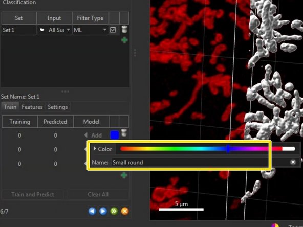Click the Filter Type column header
This screenshot has height=227, width=303.
[x=90, y=18]
